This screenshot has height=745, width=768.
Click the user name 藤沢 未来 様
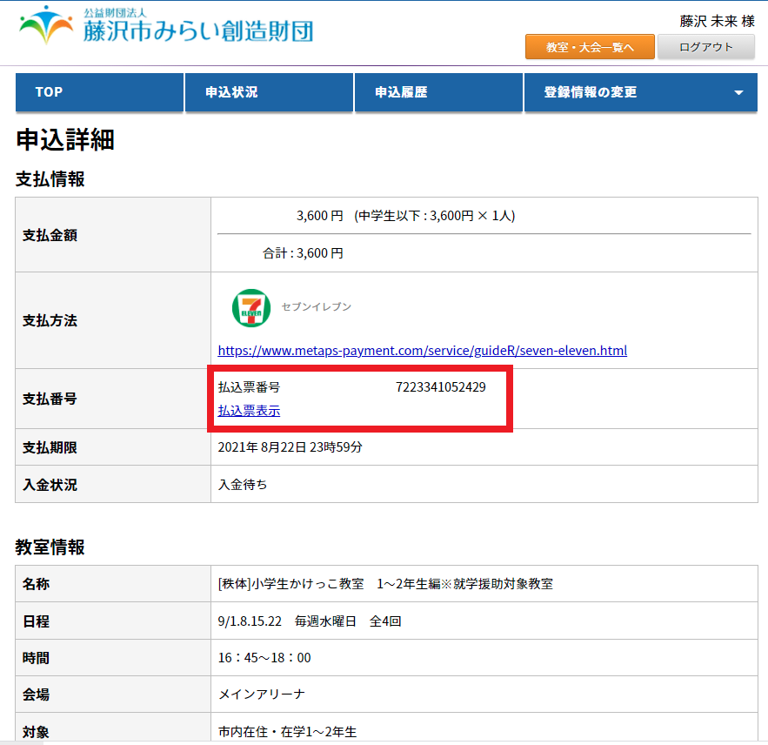[717, 21]
